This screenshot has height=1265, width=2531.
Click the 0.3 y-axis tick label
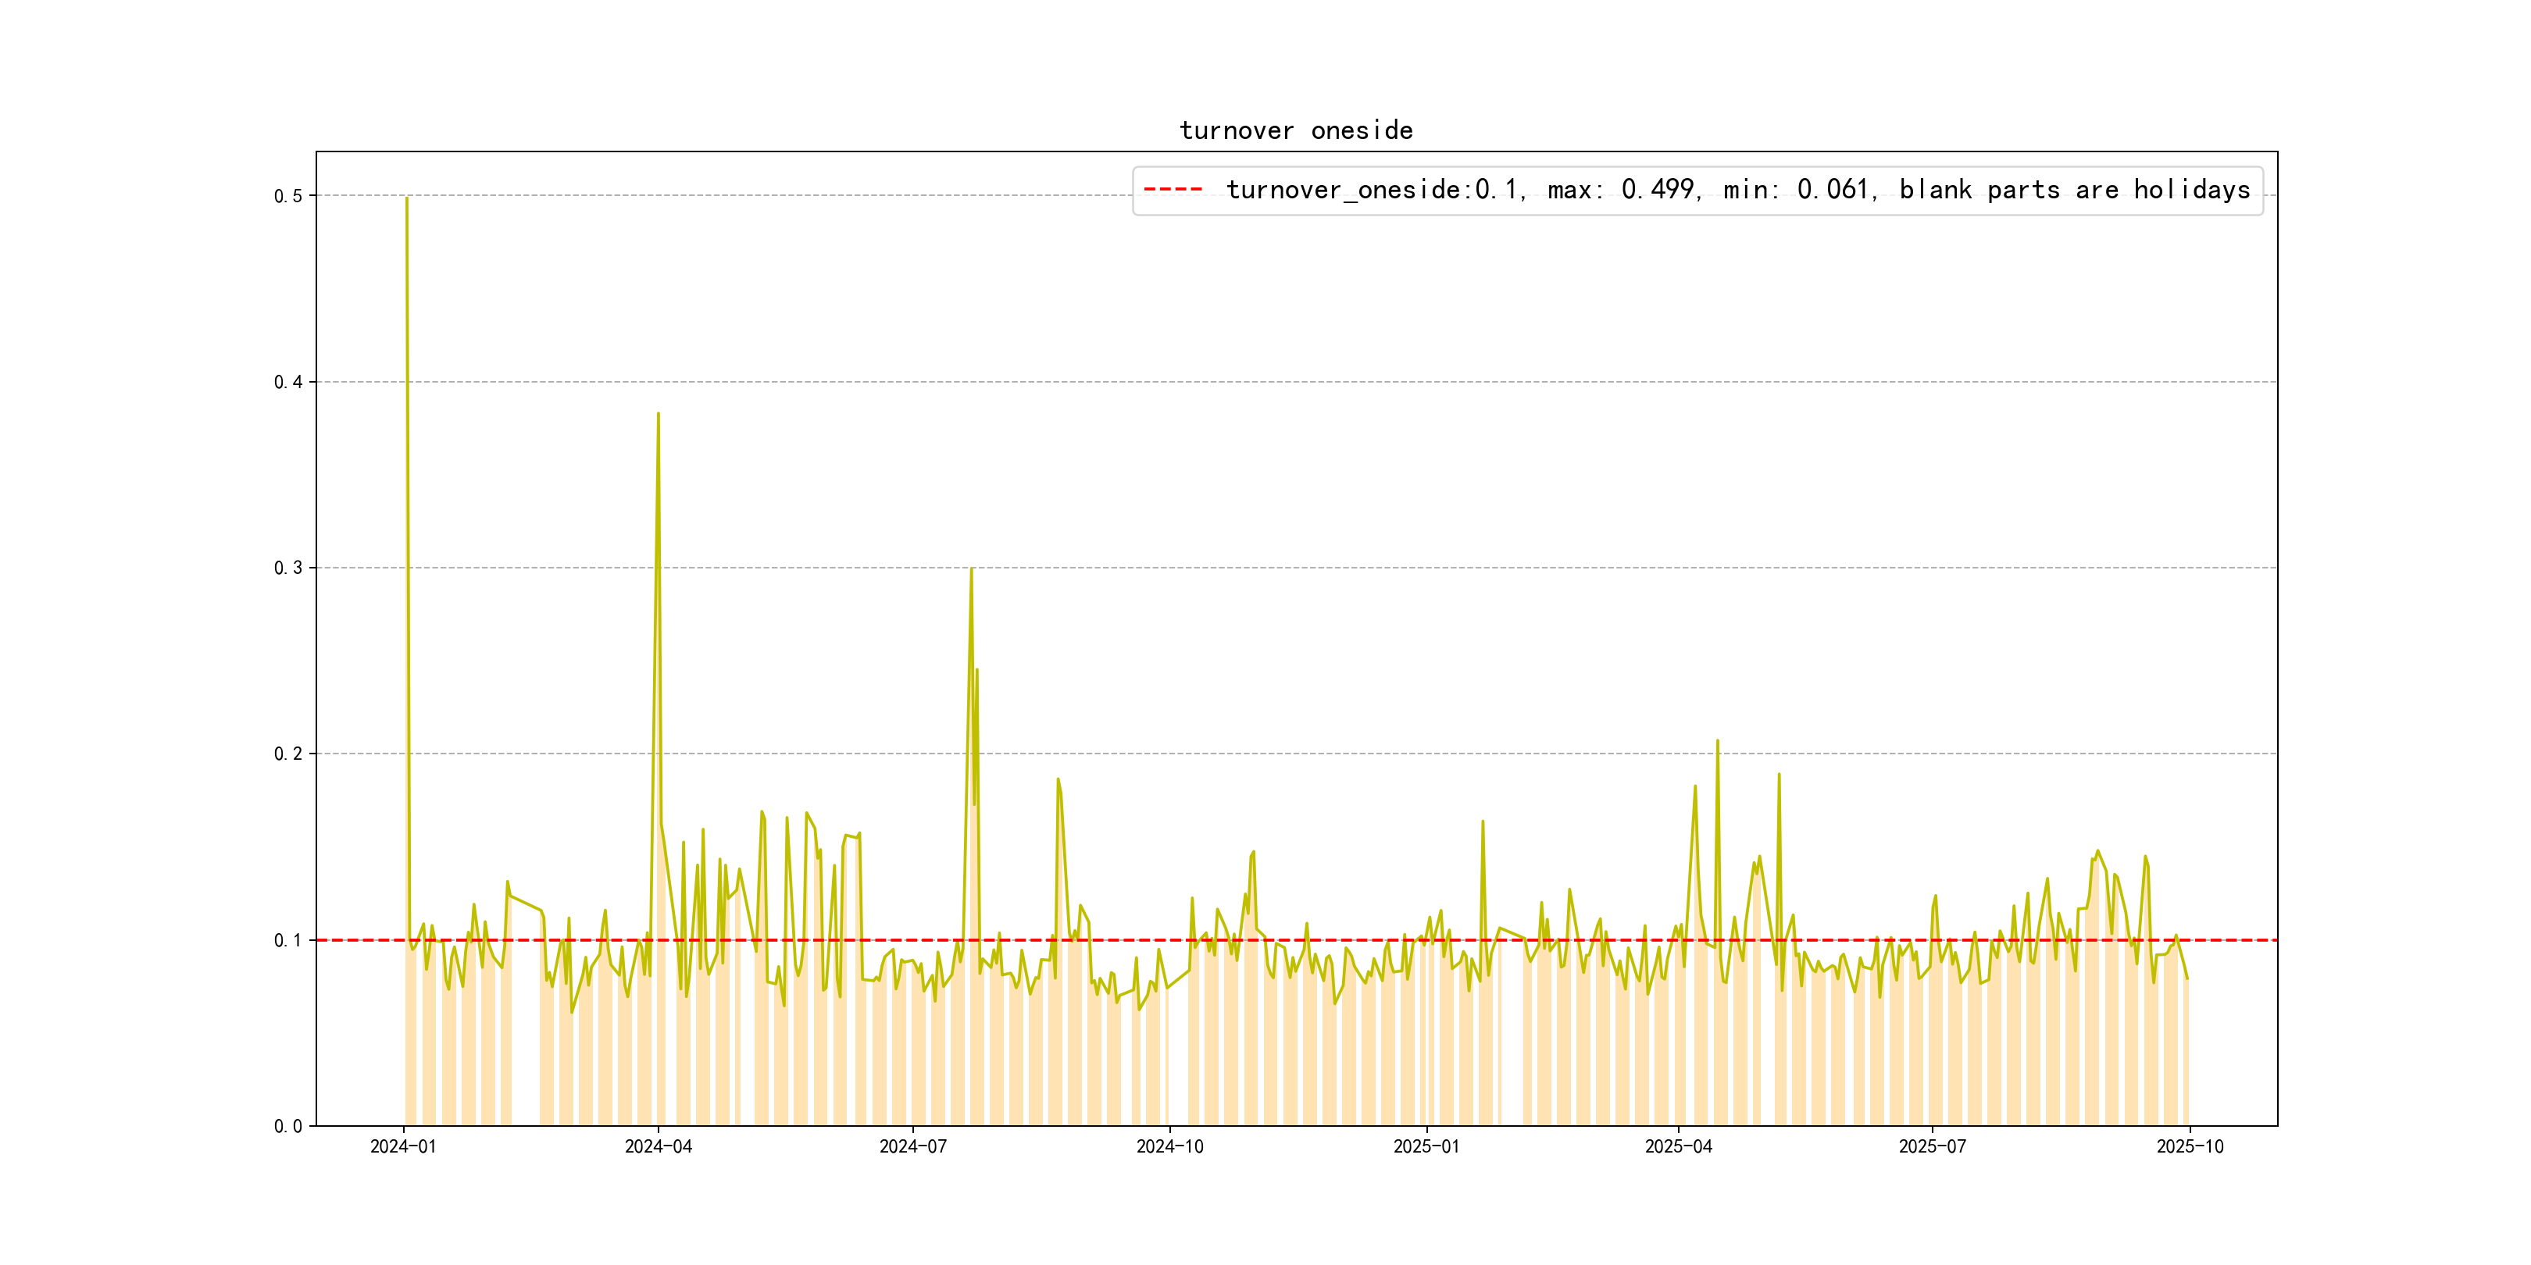pyautogui.click(x=288, y=568)
